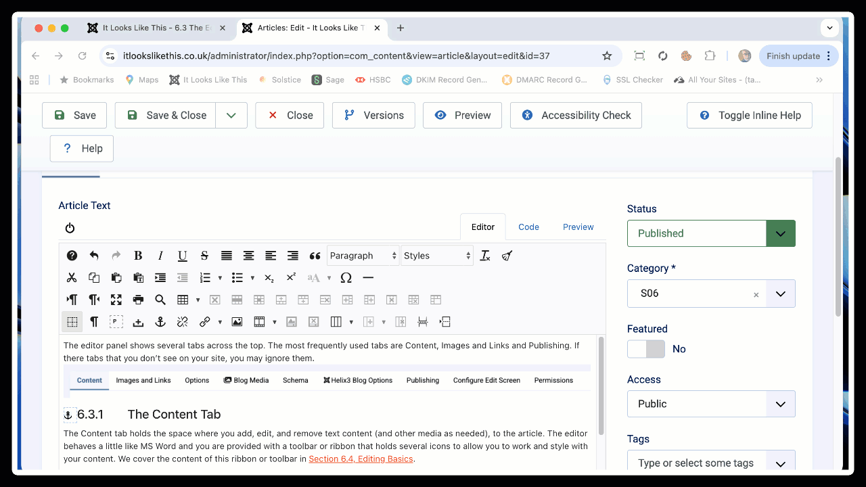Expand the Status dropdown showing Published
The width and height of the screenshot is (866, 487).
click(x=780, y=233)
